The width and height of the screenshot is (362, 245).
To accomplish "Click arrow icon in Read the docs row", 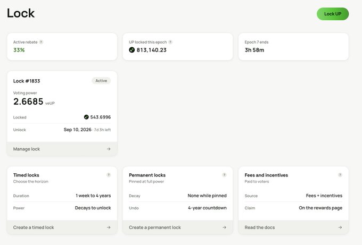I will [340, 227].
